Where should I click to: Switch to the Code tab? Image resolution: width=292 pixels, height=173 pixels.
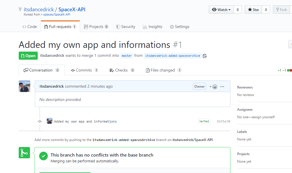pos(30,27)
